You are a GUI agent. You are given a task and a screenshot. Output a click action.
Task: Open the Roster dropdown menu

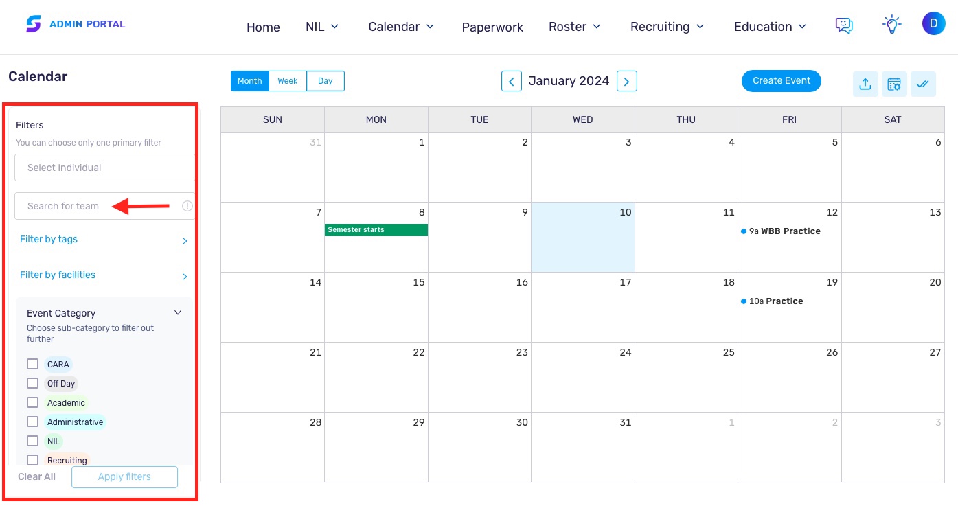(x=575, y=27)
